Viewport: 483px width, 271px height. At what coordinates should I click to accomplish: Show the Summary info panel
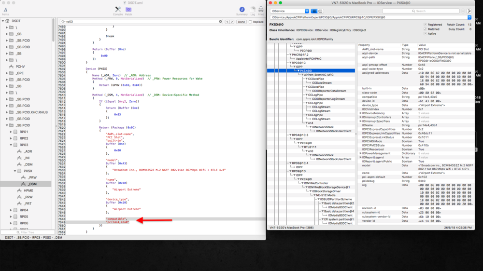(242, 10)
